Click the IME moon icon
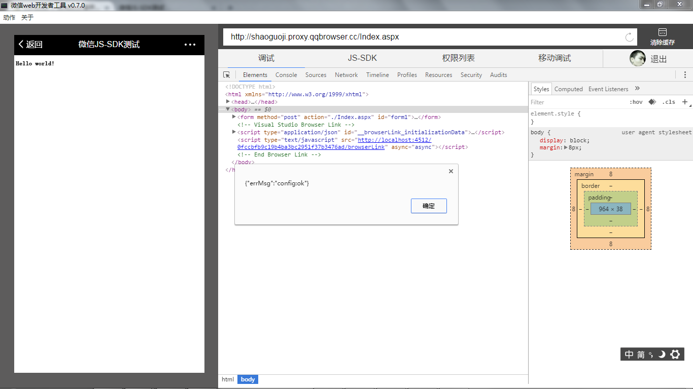The width and height of the screenshot is (693, 389). 662,355
